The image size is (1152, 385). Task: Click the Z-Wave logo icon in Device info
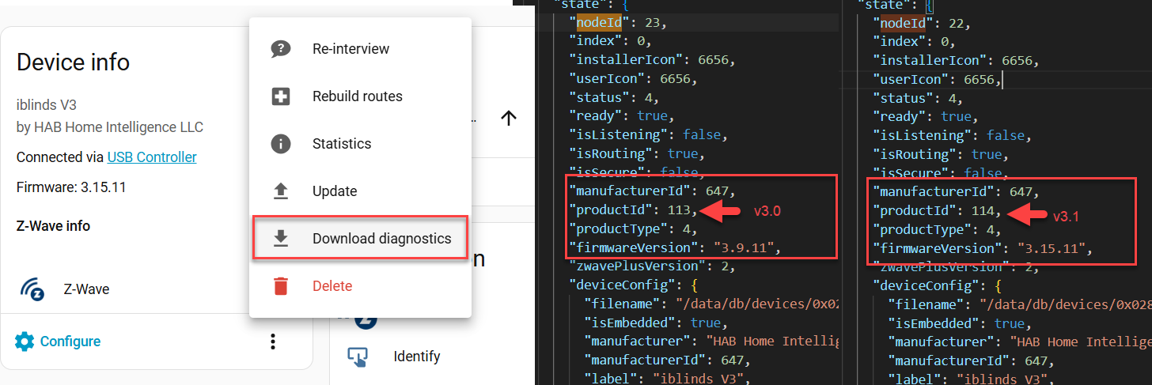point(32,289)
